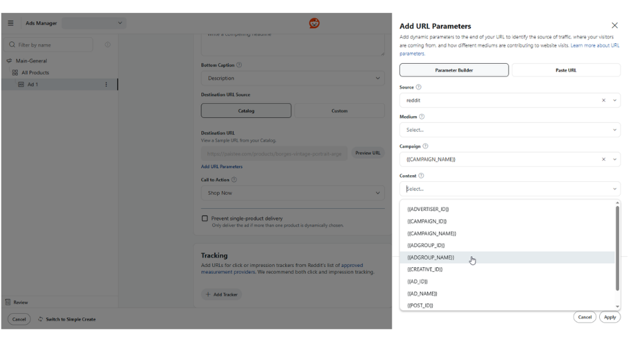Select Main-General in the campaign tree

pos(31,61)
